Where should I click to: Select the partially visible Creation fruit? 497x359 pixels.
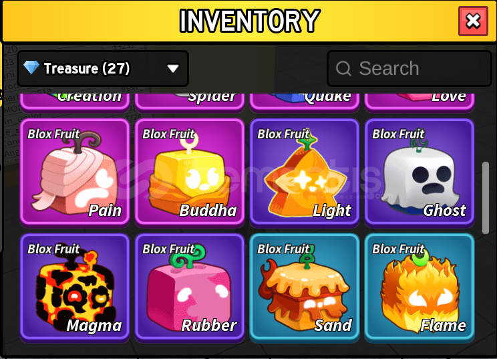[75, 102]
